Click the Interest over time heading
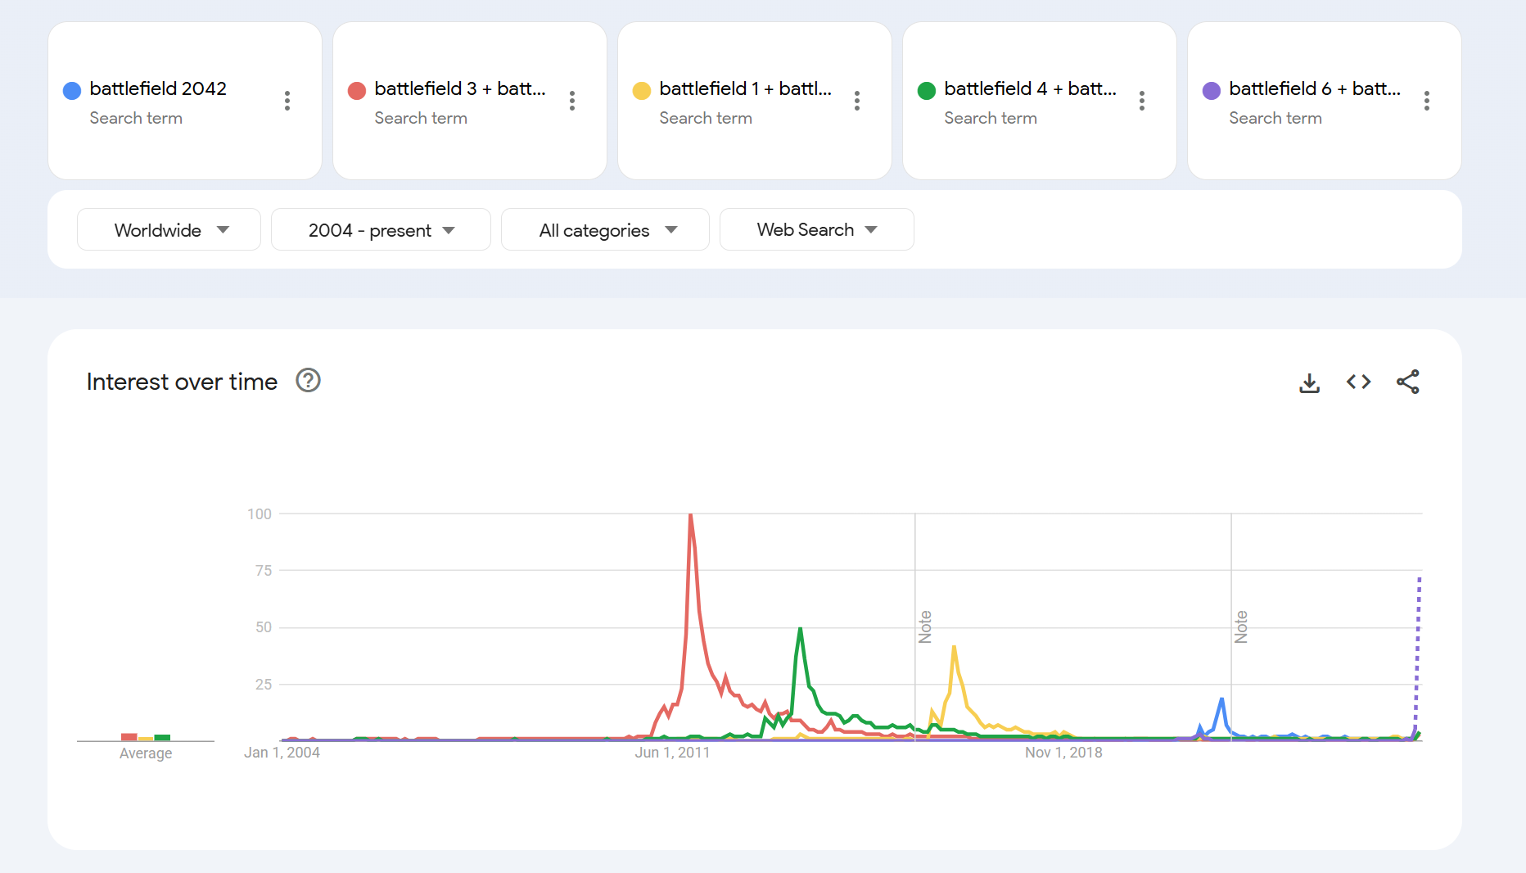Image resolution: width=1526 pixels, height=873 pixels. tap(182, 382)
